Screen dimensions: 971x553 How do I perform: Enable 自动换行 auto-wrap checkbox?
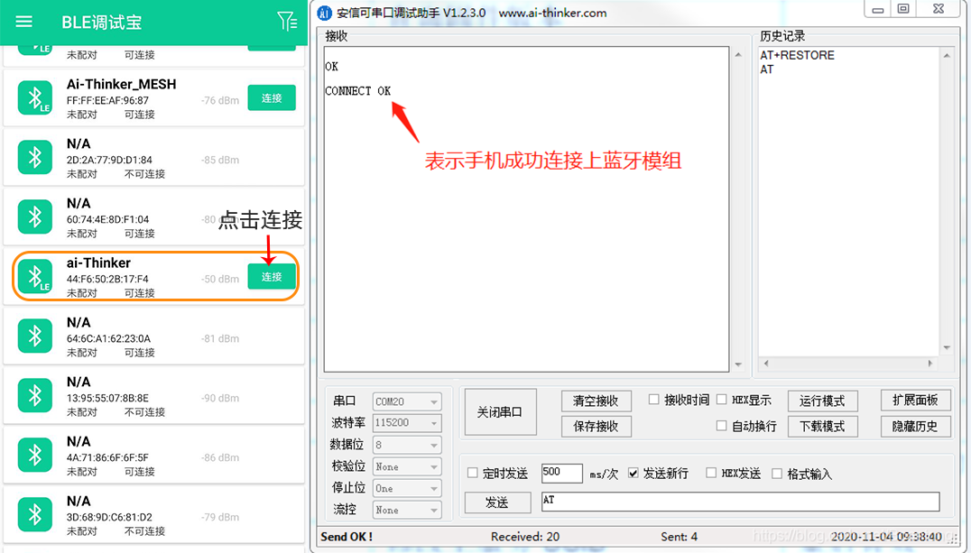(x=721, y=426)
